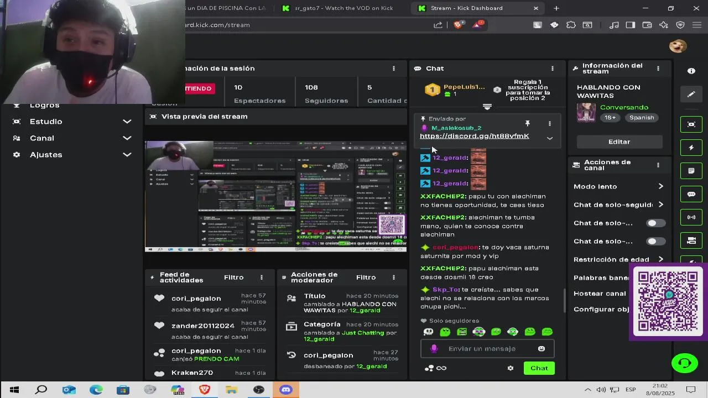This screenshot has height=398, width=708.
Task: Click username cori_pegalon in chat
Action: 455,248
